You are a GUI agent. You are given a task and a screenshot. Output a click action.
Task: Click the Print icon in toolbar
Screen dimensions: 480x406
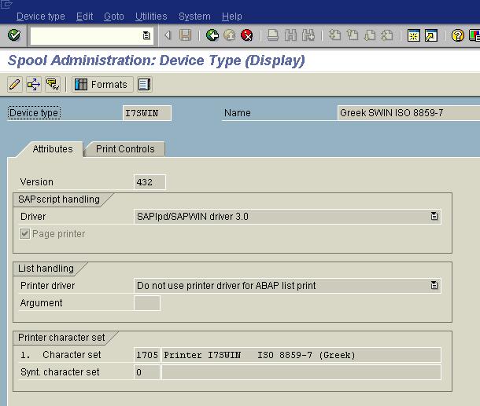pos(273,35)
